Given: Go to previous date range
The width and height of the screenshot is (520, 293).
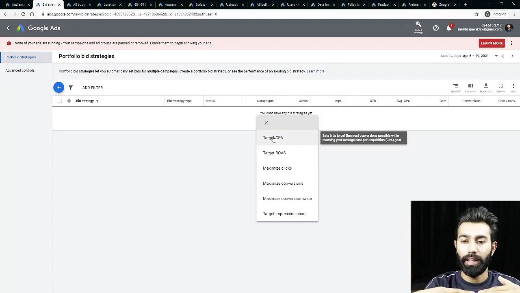Looking at the screenshot, I should (503, 56).
